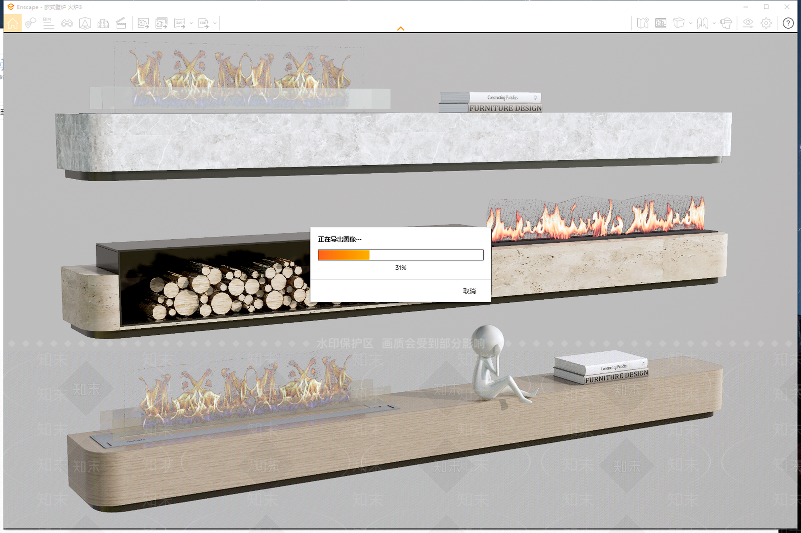Expand the rendering style cube dropdown
The height and width of the screenshot is (533, 801).
pyautogui.click(x=690, y=23)
